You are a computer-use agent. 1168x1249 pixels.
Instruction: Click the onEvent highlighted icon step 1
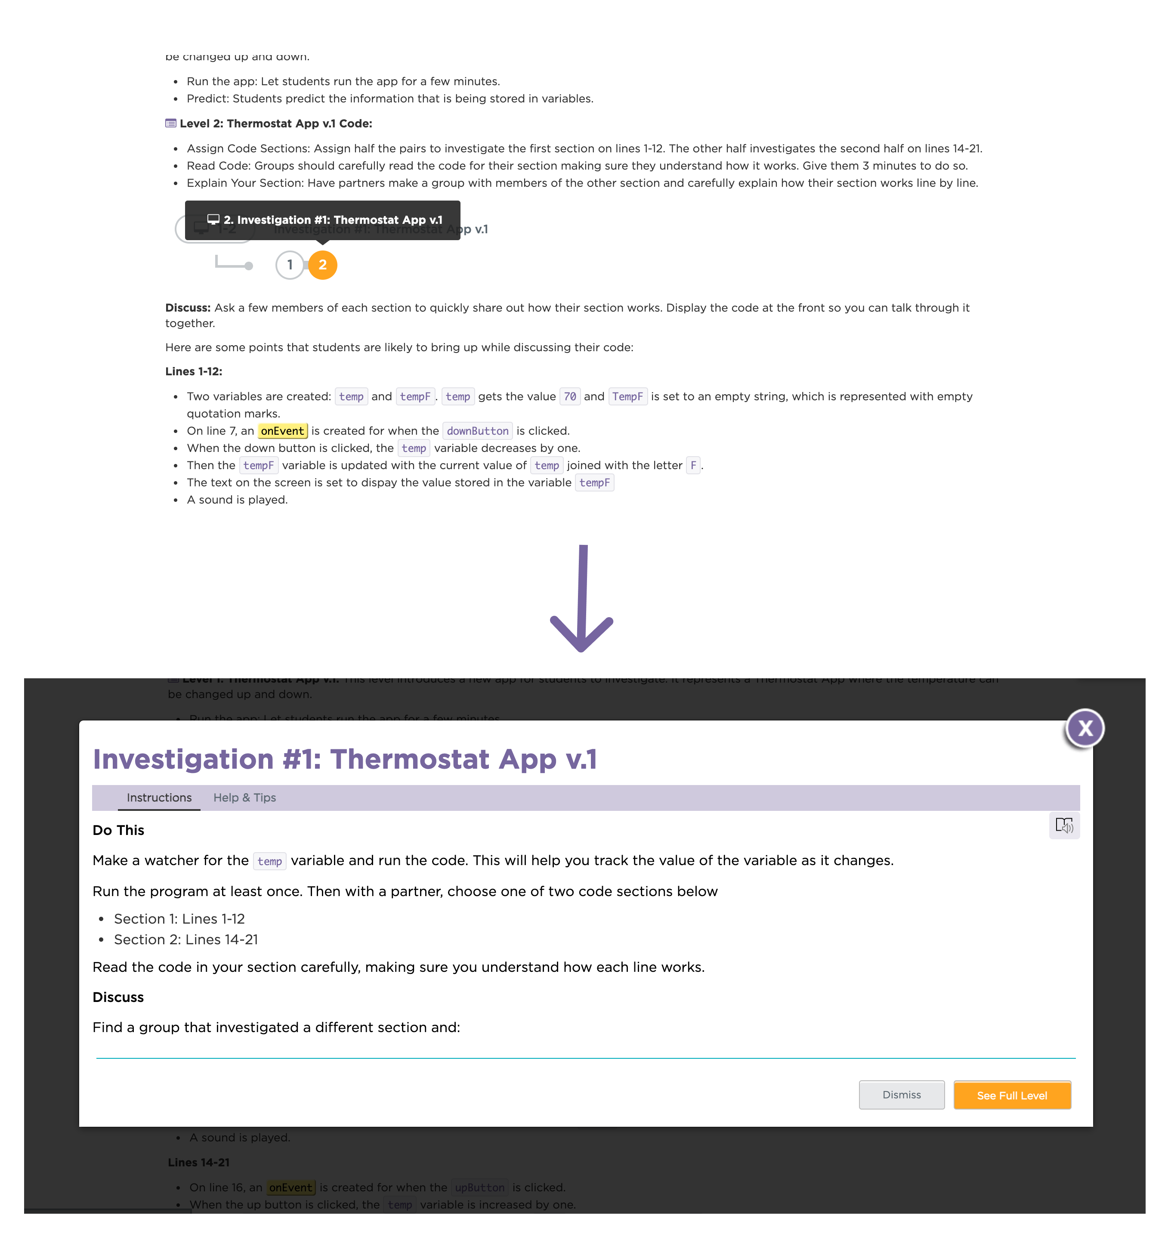[x=282, y=430]
